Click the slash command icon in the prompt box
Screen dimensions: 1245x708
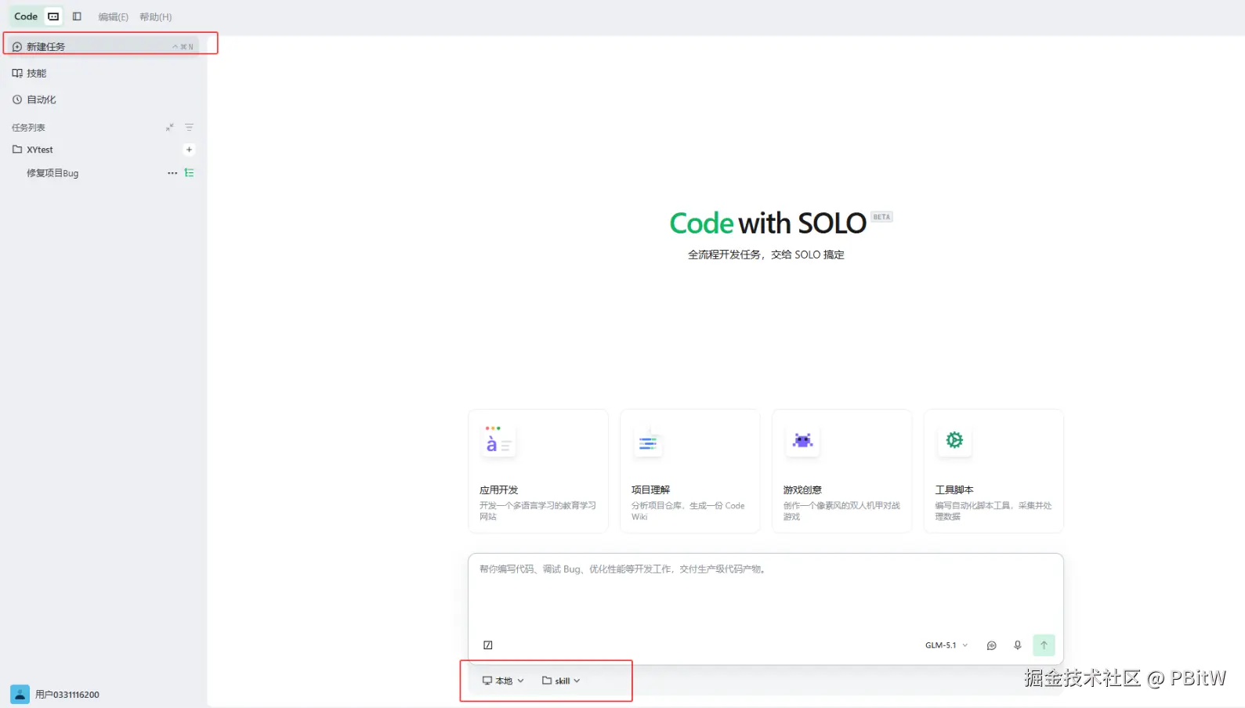pos(488,645)
